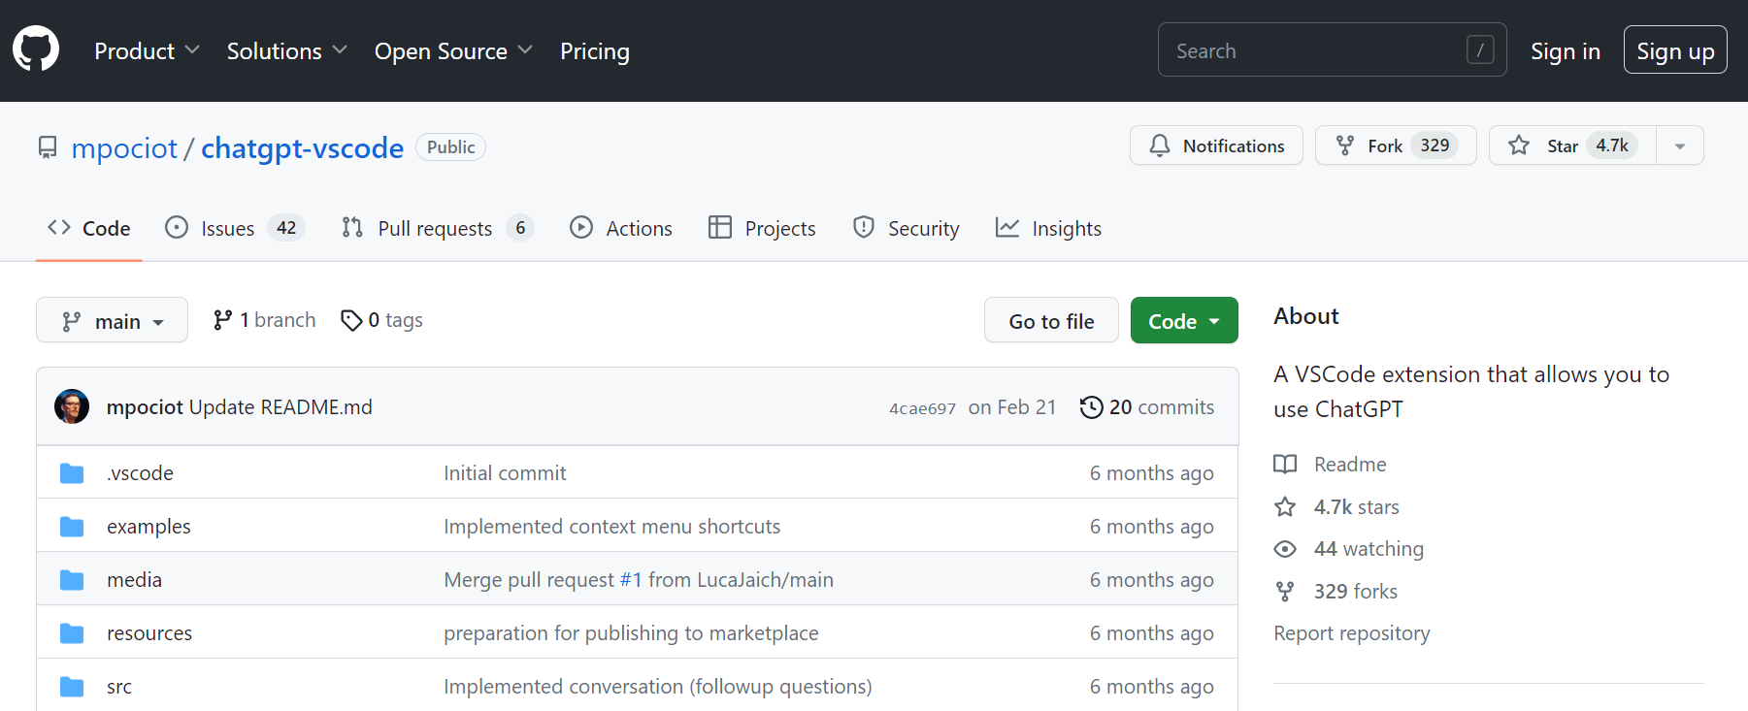Screen dimensions: 1748x711
Task: Star the chatgpt-vscode repository
Action: (x=1572, y=145)
